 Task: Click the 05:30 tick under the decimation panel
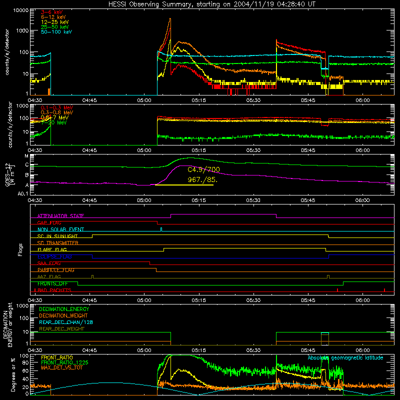click(x=253, y=350)
